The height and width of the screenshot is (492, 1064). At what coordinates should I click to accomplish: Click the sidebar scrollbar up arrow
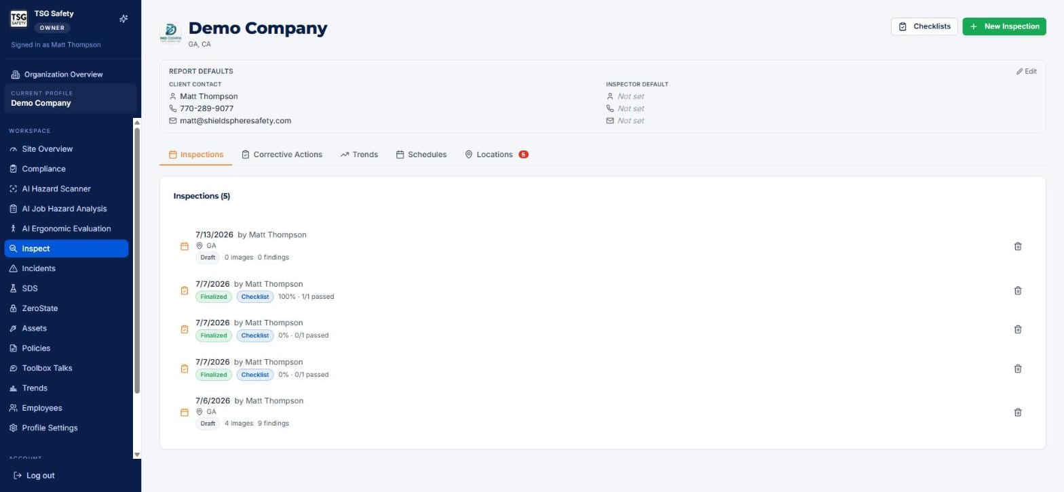pos(137,123)
